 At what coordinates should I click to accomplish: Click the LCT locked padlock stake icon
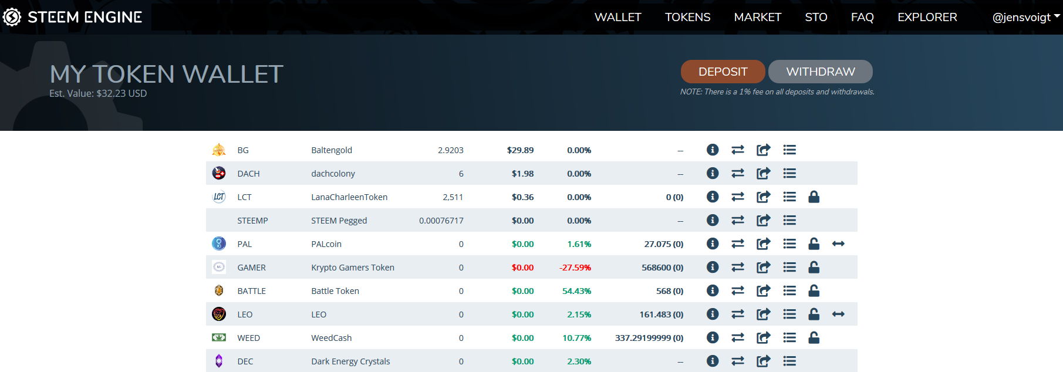[814, 197]
